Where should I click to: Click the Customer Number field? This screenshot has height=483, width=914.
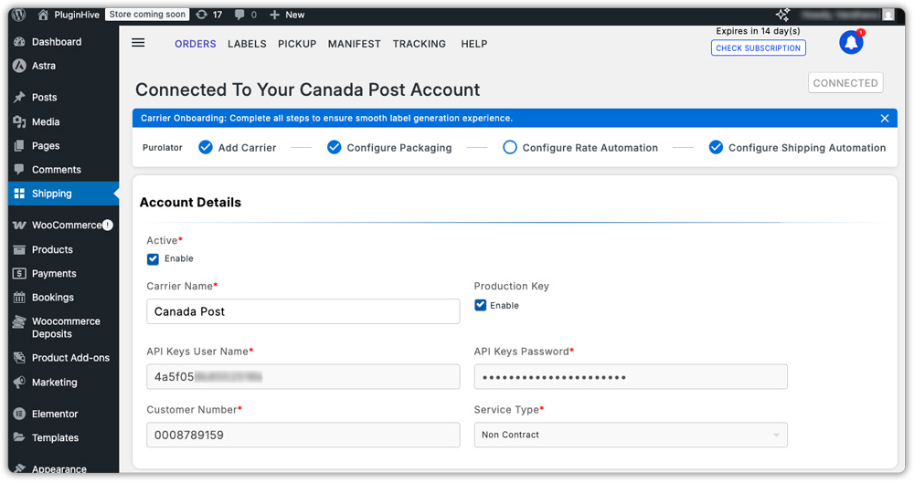(x=303, y=436)
